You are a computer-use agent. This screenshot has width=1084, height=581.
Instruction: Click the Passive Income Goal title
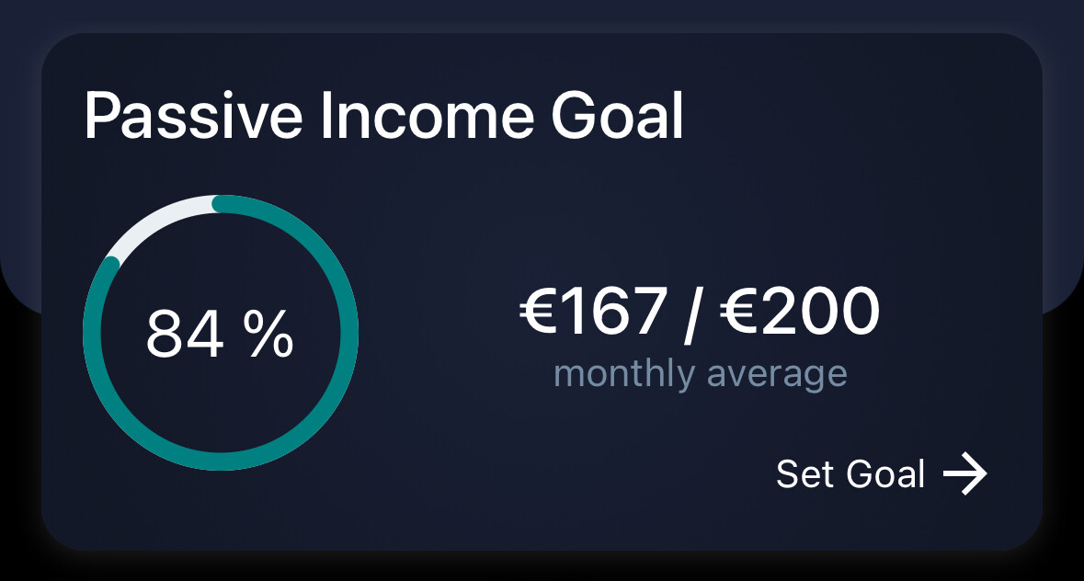[383, 117]
